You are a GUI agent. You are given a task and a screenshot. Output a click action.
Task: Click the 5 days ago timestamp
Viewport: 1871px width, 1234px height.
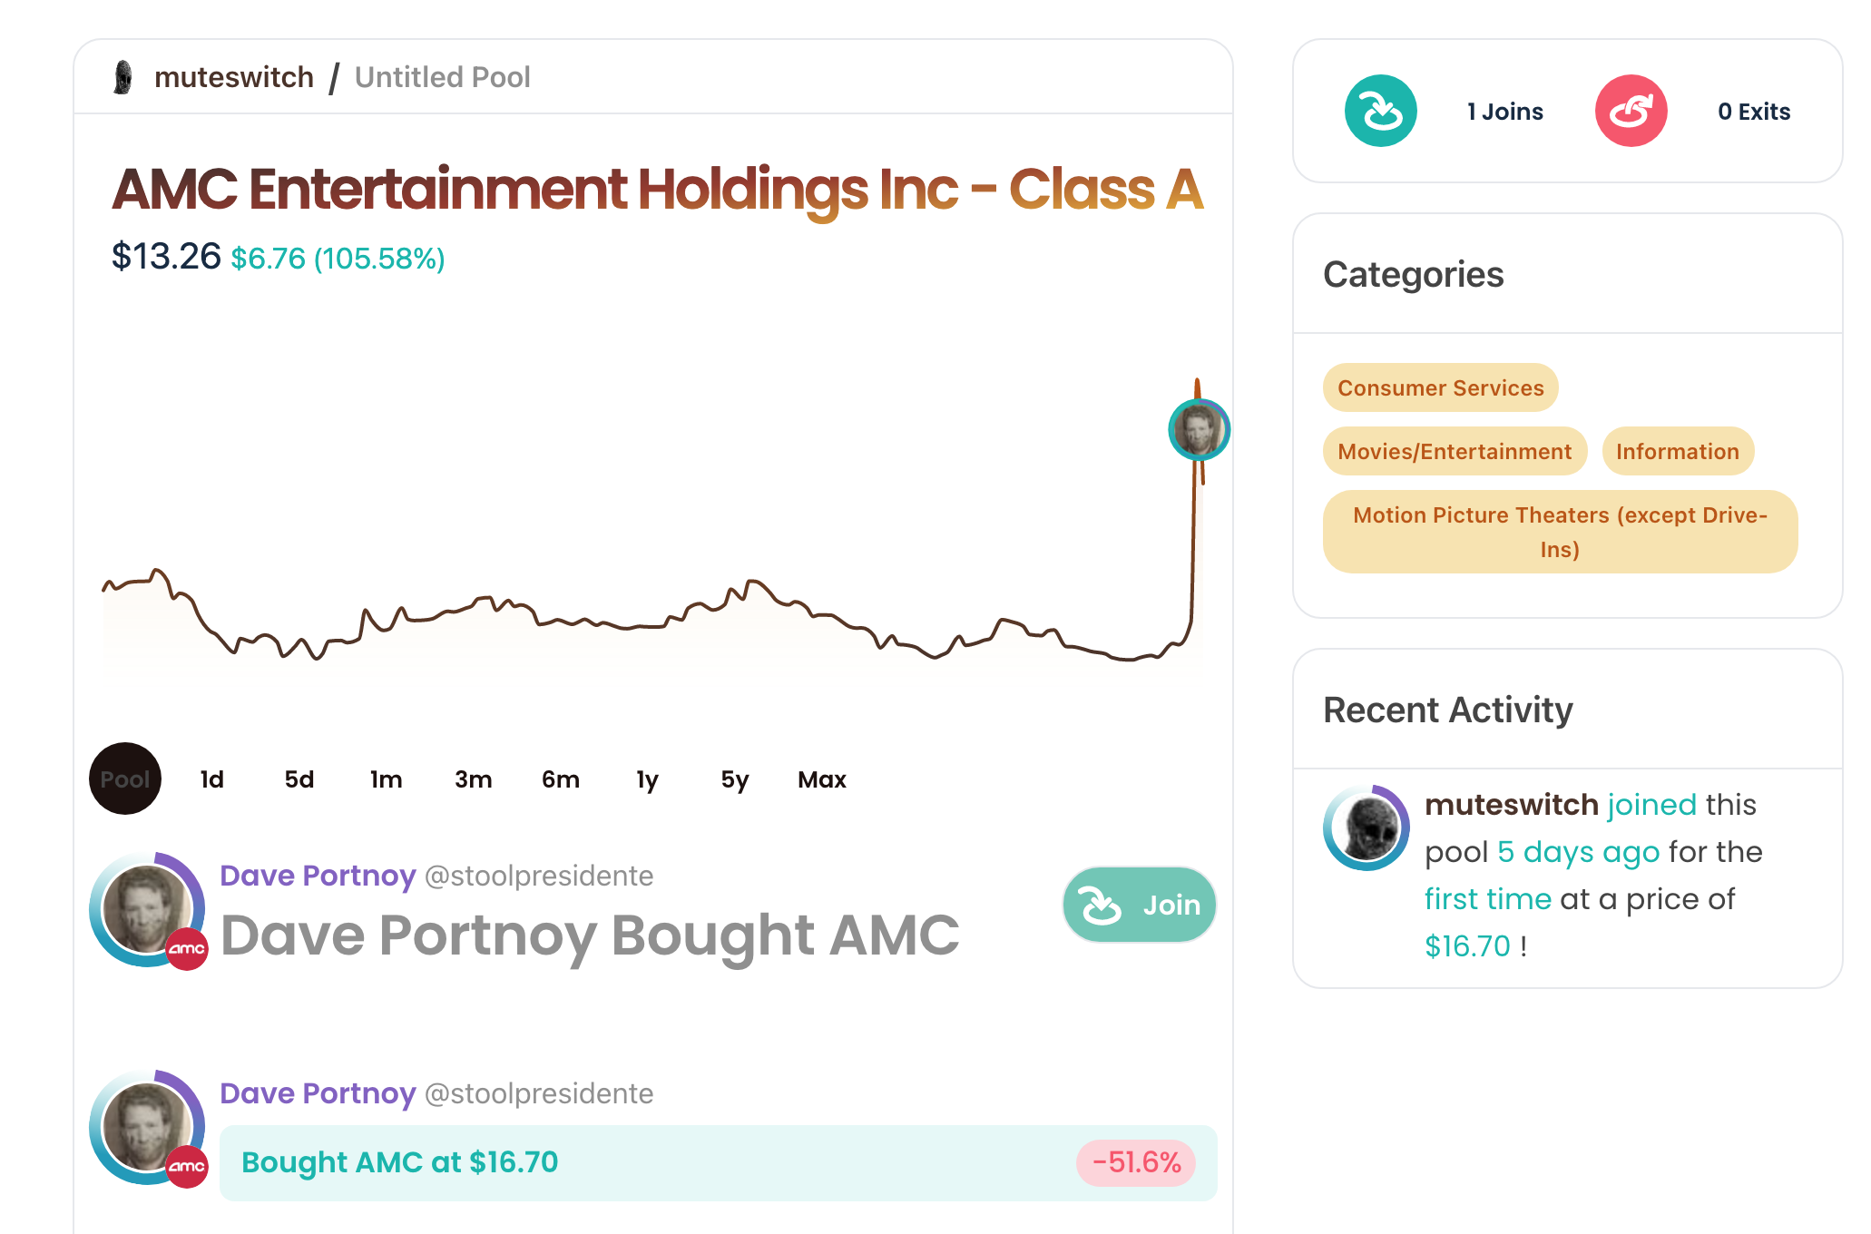(x=1578, y=852)
